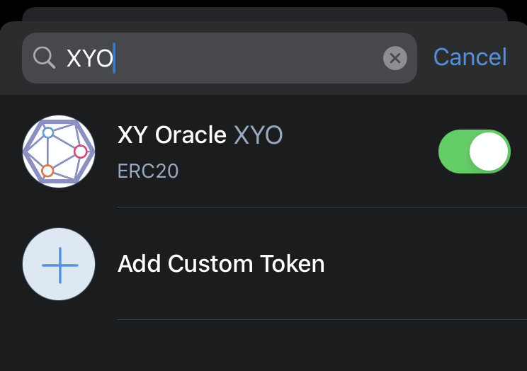
Task: Tap the empty area below Add Custom Token
Action: click(263, 346)
